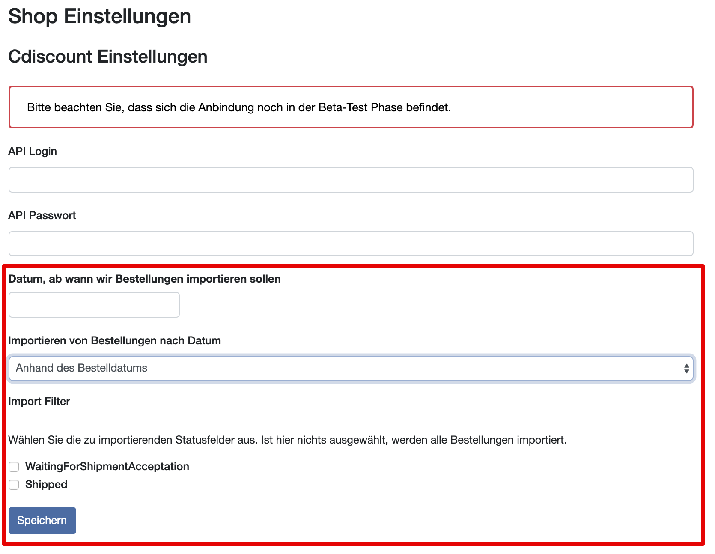Focus the API Passwort text field

coord(351,244)
